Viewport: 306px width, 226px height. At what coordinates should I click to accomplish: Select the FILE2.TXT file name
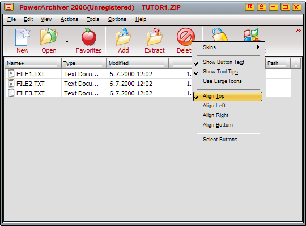click(x=31, y=84)
